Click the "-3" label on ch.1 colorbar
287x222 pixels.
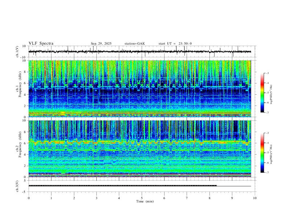coord(267,73)
